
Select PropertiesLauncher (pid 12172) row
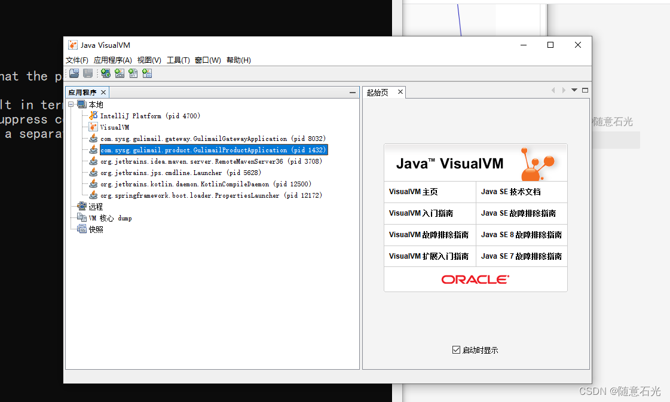pyautogui.click(x=211, y=195)
